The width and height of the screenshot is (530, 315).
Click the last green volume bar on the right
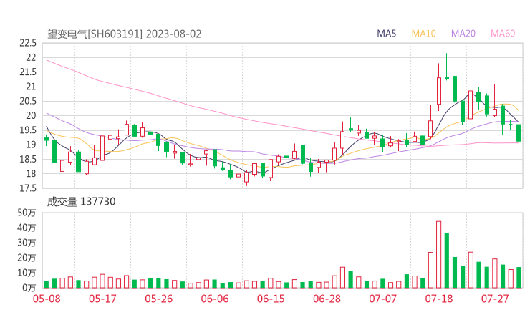tap(519, 278)
